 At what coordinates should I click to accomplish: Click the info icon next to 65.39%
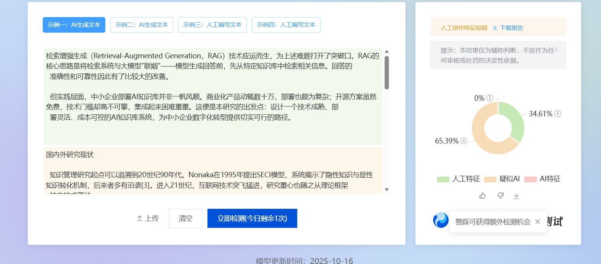(463, 141)
